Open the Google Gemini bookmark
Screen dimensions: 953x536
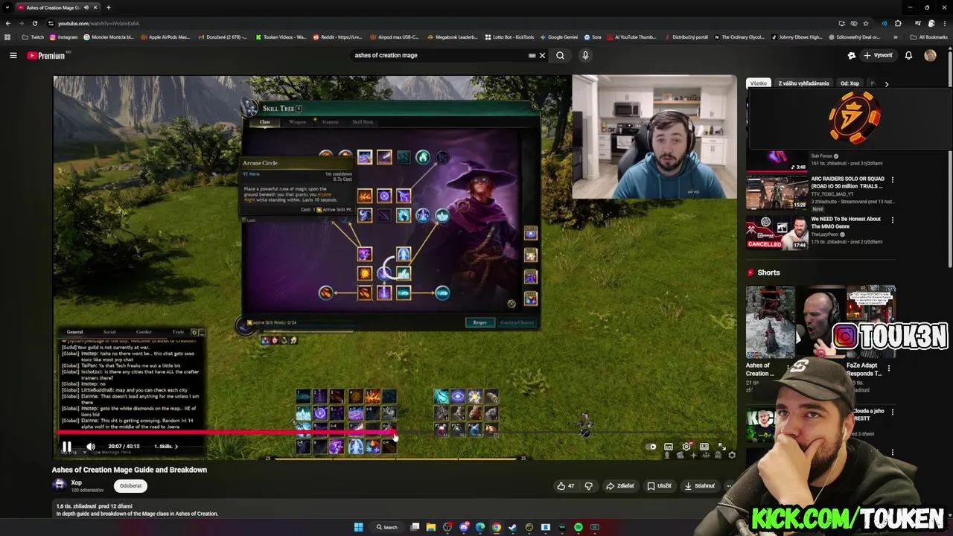(558, 36)
